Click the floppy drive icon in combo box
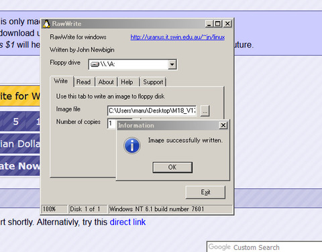Image resolution: width=322 pixels, height=252 pixels. [x=95, y=64]
